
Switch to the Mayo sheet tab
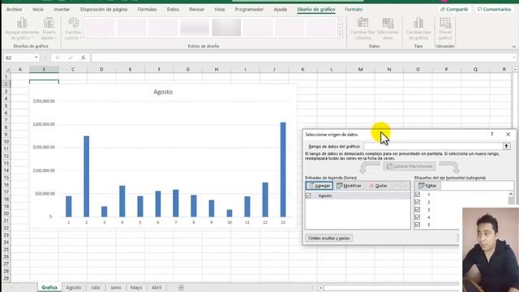tap(136, 287)
